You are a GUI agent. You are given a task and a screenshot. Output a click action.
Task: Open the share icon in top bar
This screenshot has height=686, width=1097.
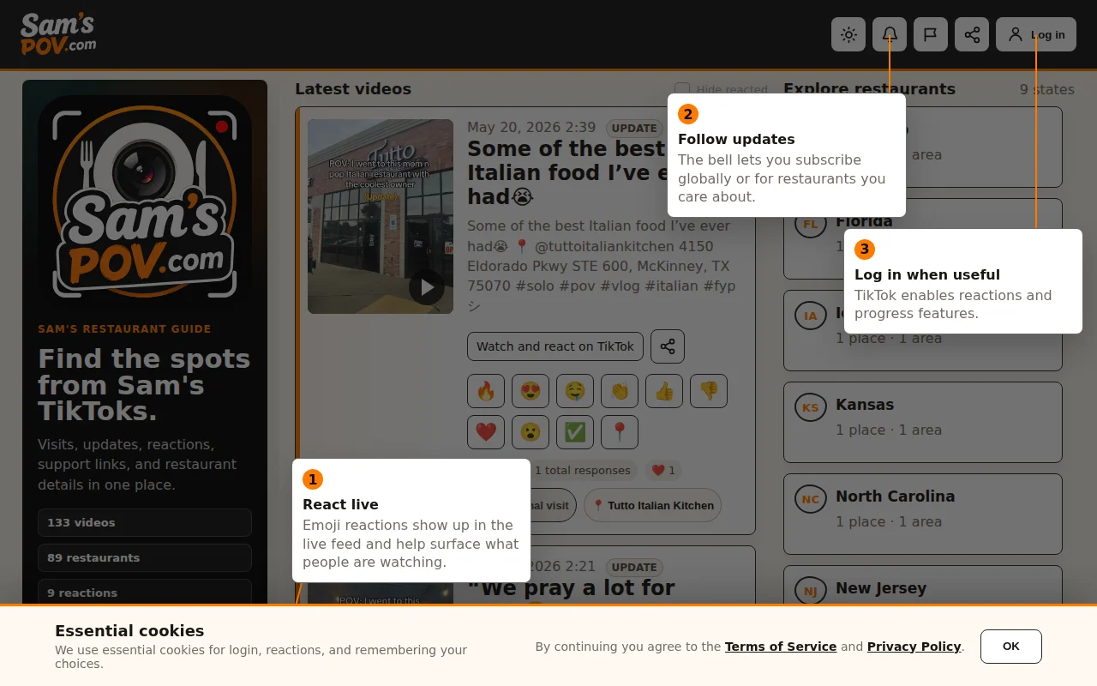pyautogui.click(x=972, y=34)
